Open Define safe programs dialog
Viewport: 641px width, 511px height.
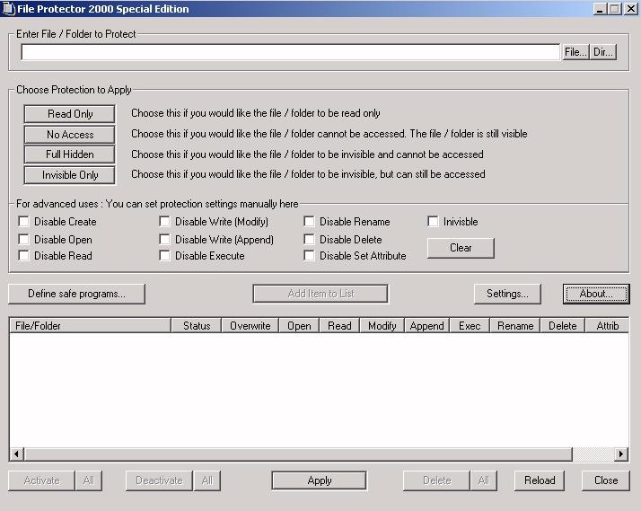76,294
